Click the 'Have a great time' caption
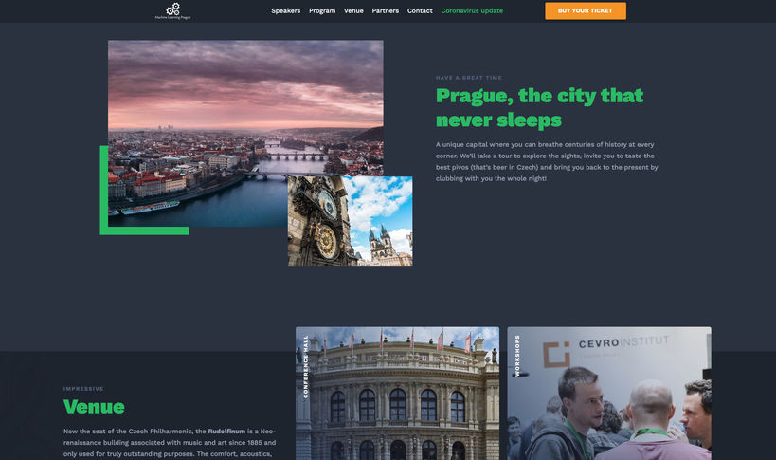Viewport: 776px width, 460px height. [468, 78]
